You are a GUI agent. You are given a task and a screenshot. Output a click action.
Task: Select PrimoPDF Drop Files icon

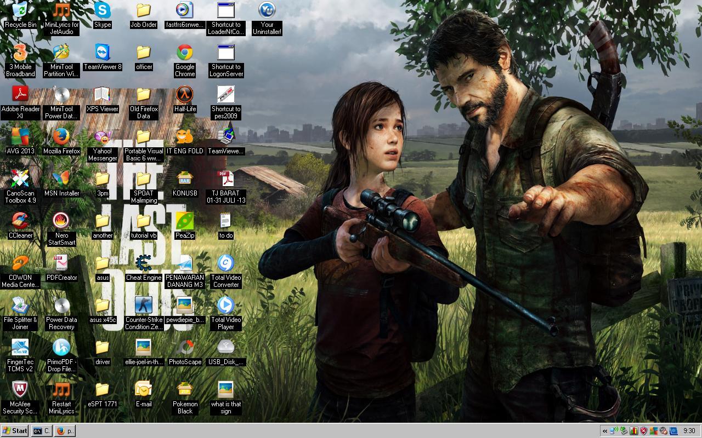[x=61, y=347]
